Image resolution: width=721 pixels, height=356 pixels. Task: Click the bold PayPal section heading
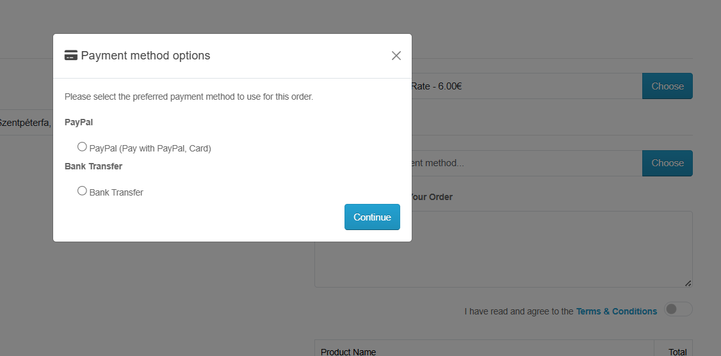[79, 122]
